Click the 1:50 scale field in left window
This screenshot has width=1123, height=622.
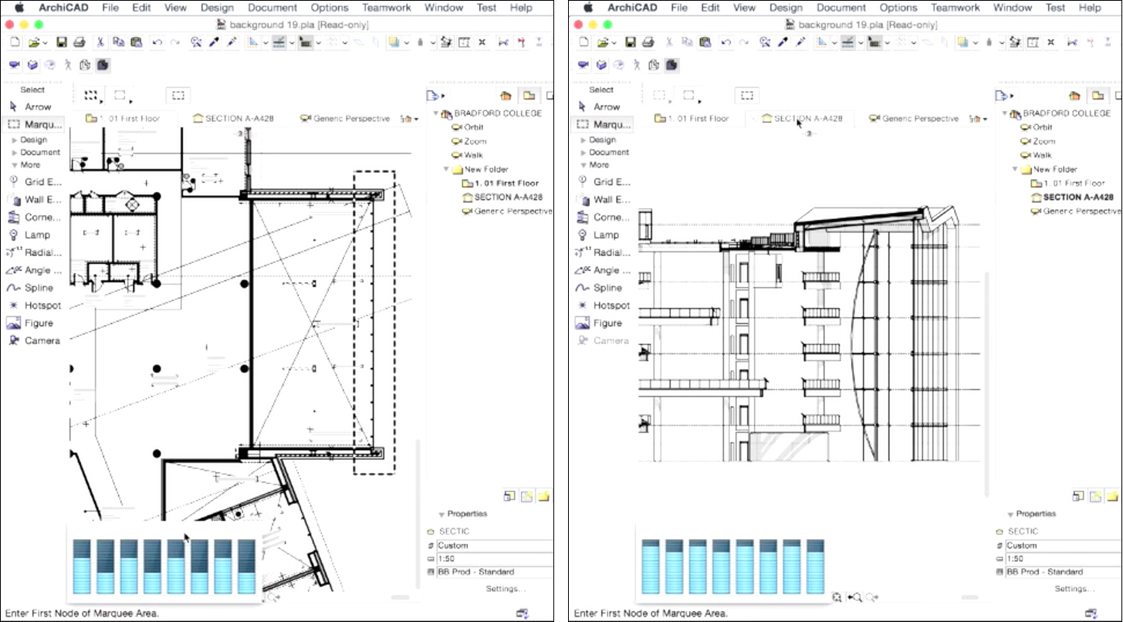[494, 559]
